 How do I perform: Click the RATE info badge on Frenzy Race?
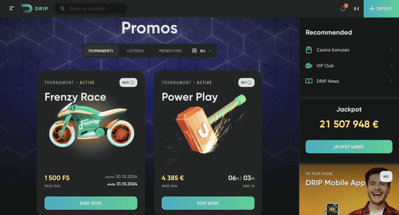pos(128,82)
